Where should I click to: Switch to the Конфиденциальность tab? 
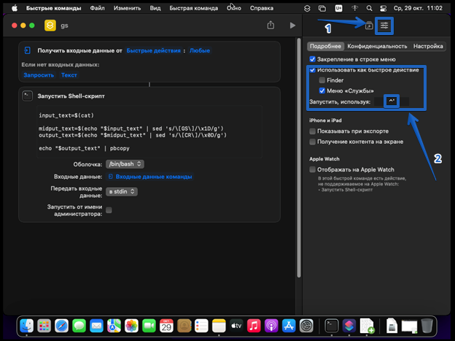pyautogui.click(x=378, y=45)
